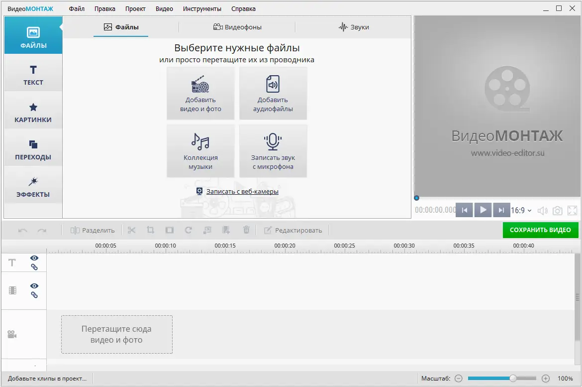This screenshot has width=582, height=387.
Task: Switch to the Звуки tab
Action: coord(354,27)
